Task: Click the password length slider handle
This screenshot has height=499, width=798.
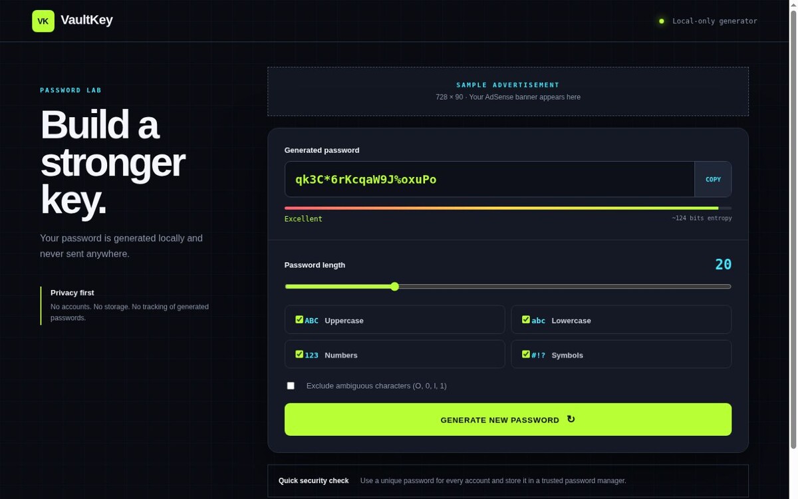Action: tap(395, 287)
